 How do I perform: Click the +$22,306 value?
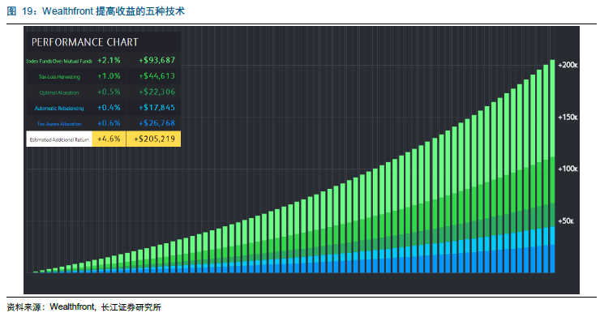[156, 92]
